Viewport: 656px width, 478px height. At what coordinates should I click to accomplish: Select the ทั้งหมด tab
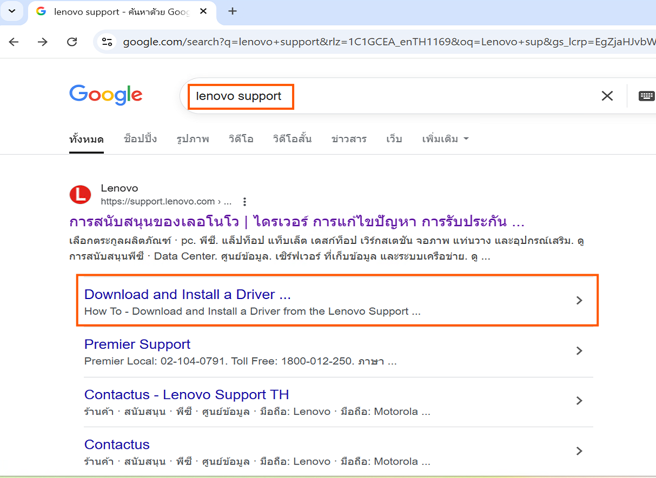pyautogui.click(x=87, y=139)
